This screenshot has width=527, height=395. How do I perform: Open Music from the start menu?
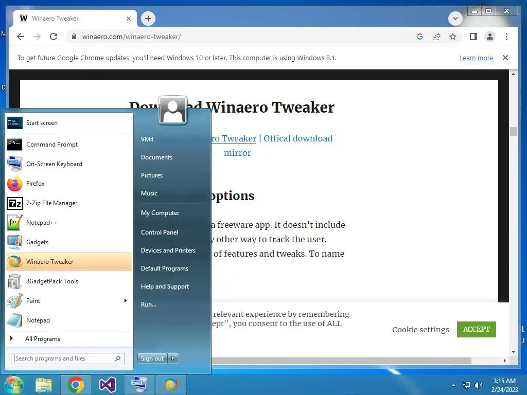[x=149, y=193]
